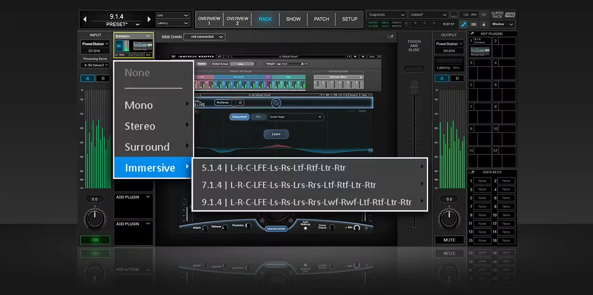Open the PowerStation input dropdown
Image resolution: width=593 pixels, height=295 pixels.
click(95, 44)
